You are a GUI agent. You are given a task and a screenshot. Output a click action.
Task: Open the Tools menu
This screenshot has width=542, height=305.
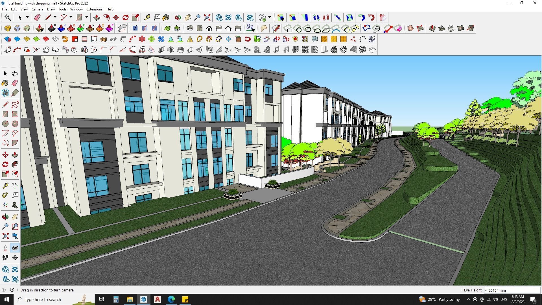[x=63, y=9]
